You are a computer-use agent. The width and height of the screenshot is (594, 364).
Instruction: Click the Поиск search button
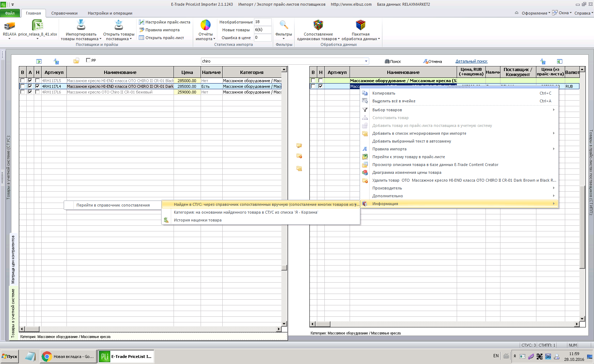[393, 61]
